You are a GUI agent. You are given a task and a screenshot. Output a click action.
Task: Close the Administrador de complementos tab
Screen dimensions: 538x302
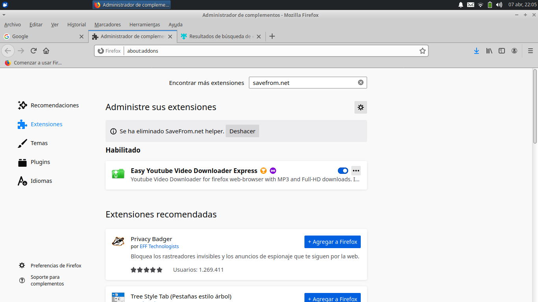170,36
